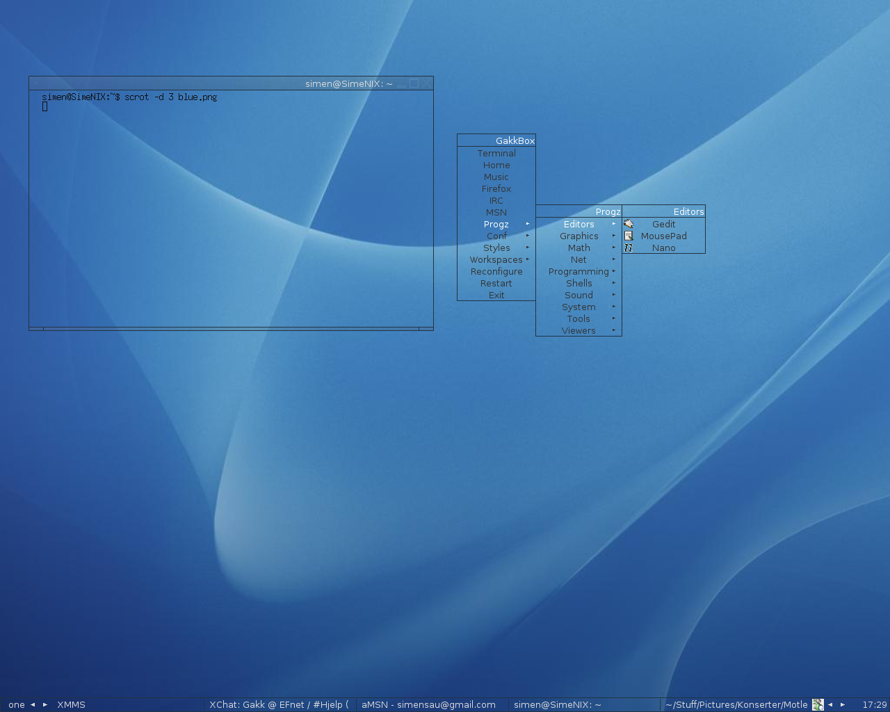Click the Progz submenu title header
890x712 pixels.
[578, 211]
